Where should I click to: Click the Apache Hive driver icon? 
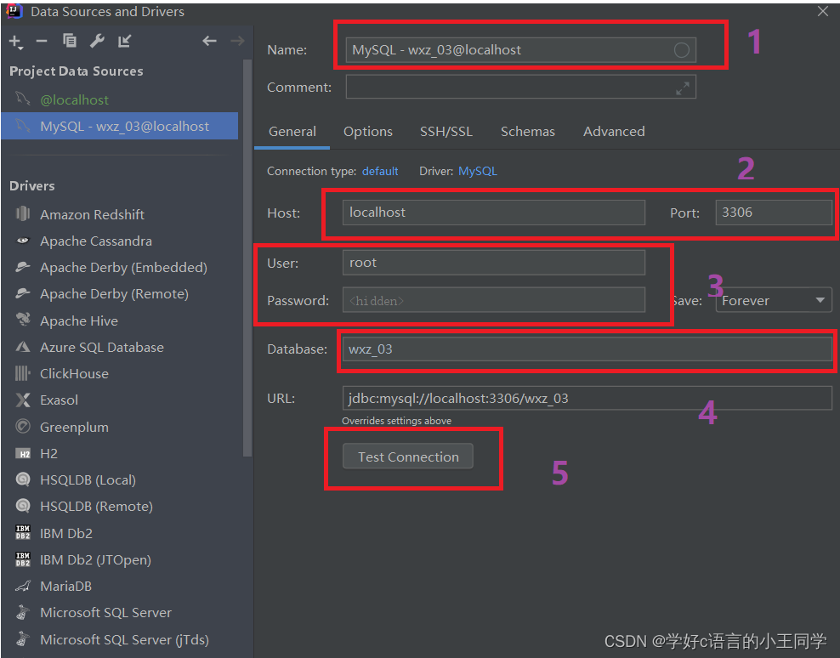(x=22, y=320)
